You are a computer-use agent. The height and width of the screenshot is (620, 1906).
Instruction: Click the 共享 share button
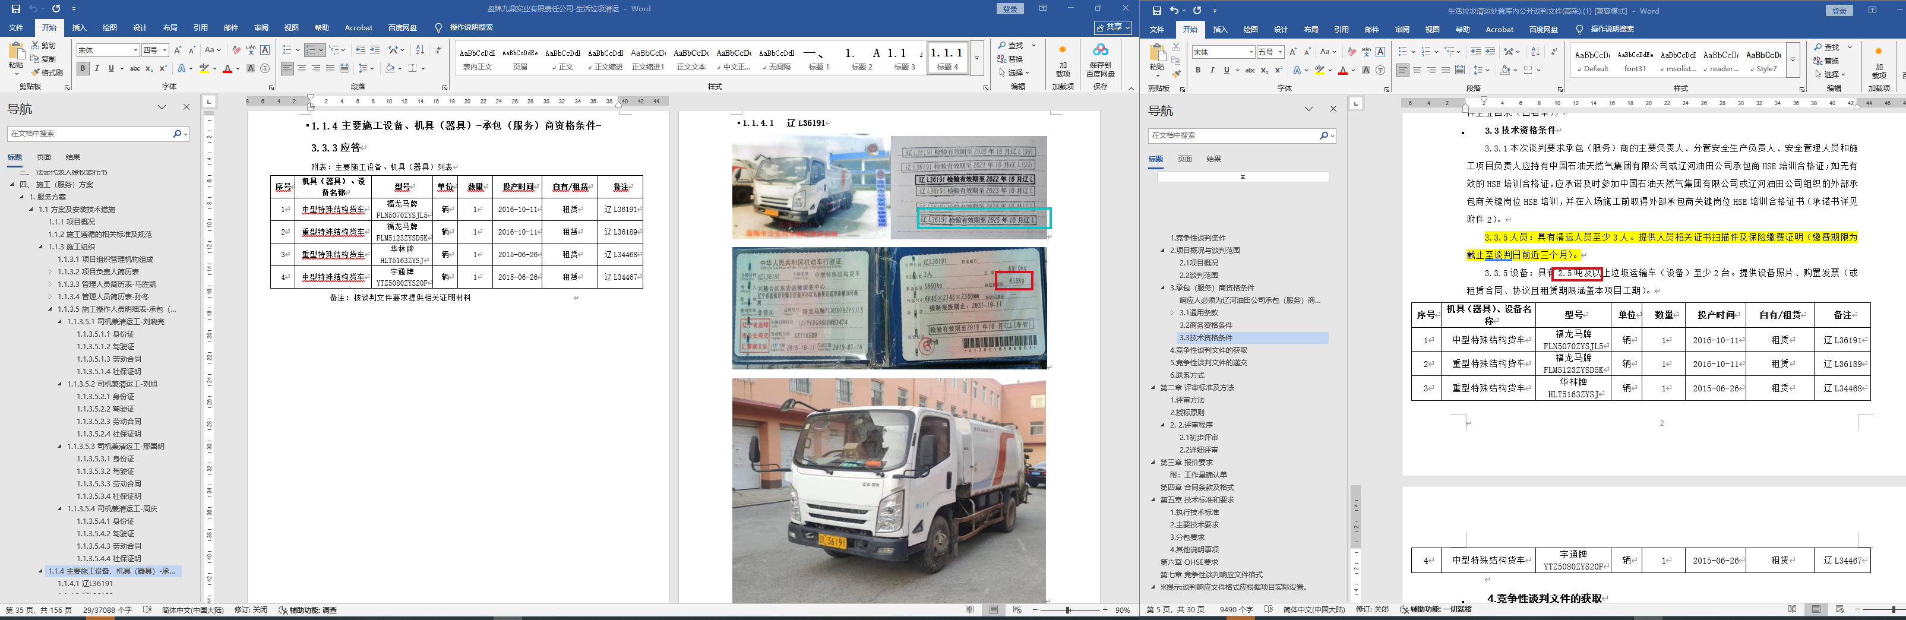[1114, 27]
